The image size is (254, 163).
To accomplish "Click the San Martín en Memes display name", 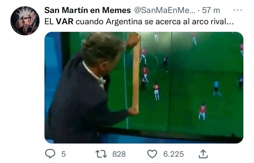I will click(88, 10).
